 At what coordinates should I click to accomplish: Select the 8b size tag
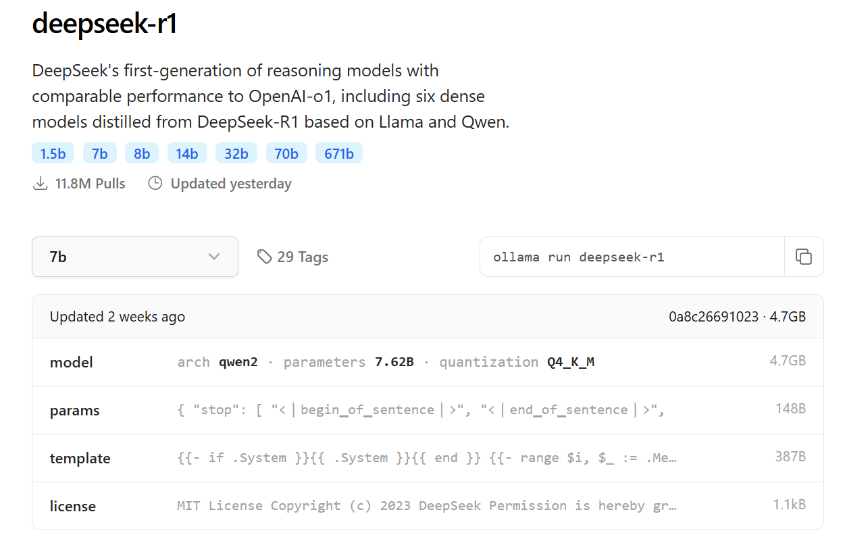pyautogui.click(x=142, y=153)
